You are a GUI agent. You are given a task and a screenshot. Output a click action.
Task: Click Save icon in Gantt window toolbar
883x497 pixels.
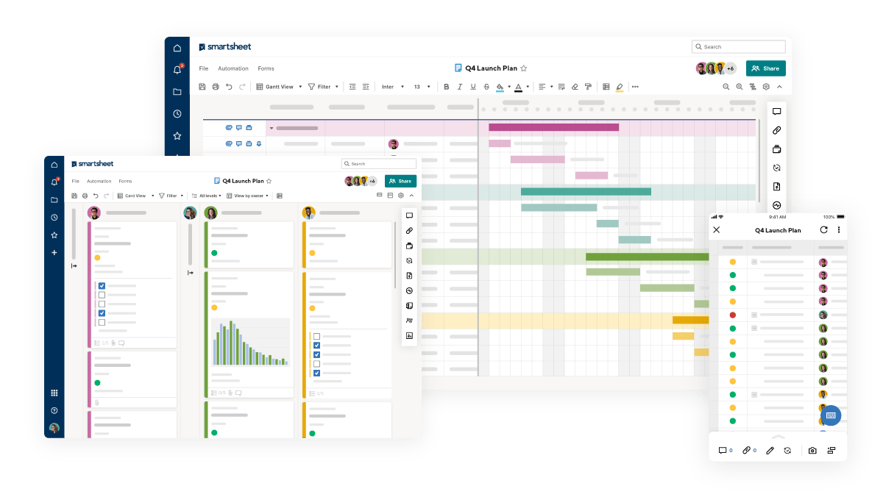pos(202,87)
